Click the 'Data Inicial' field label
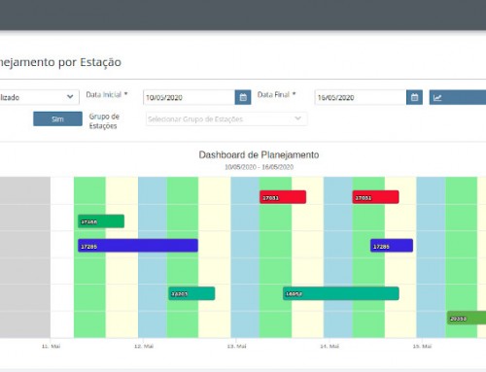Viewport: 486px width, 372px height. coord(107,94)
